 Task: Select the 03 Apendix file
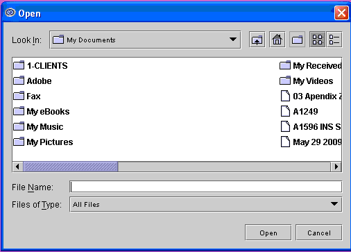tap(310, 96)
